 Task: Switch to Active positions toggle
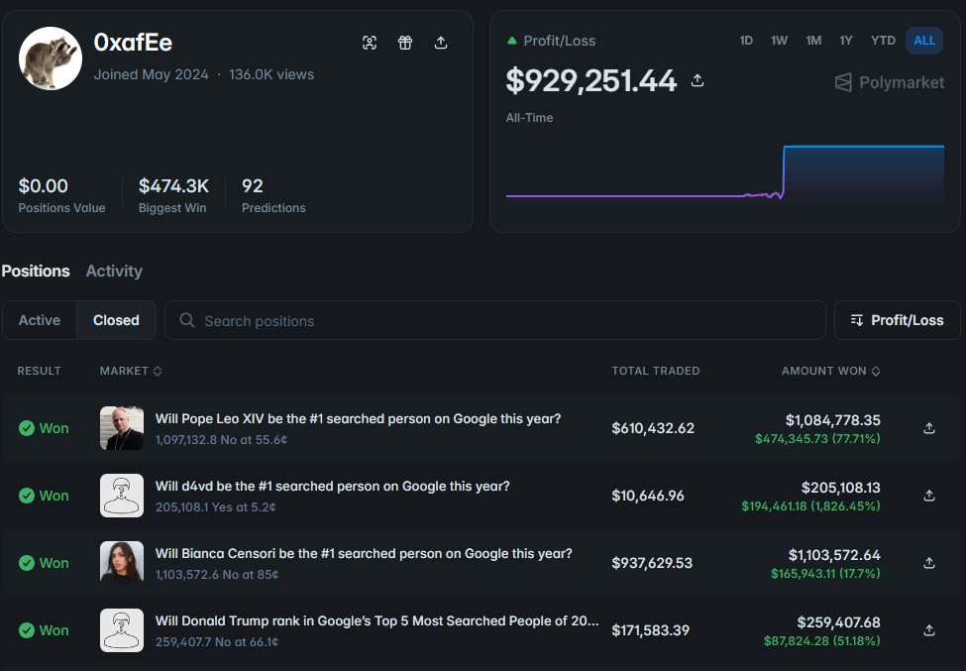pyautogui.click(x=40, y=320)
